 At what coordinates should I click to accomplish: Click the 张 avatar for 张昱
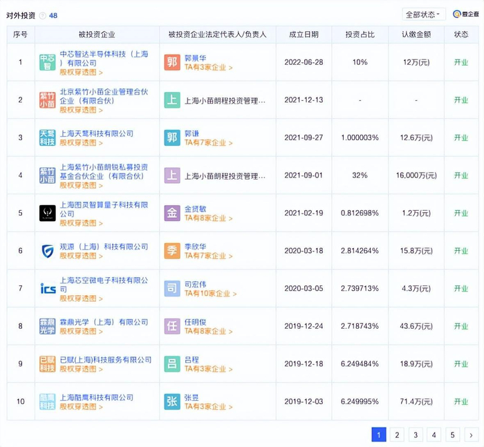(x=172, y=401)
